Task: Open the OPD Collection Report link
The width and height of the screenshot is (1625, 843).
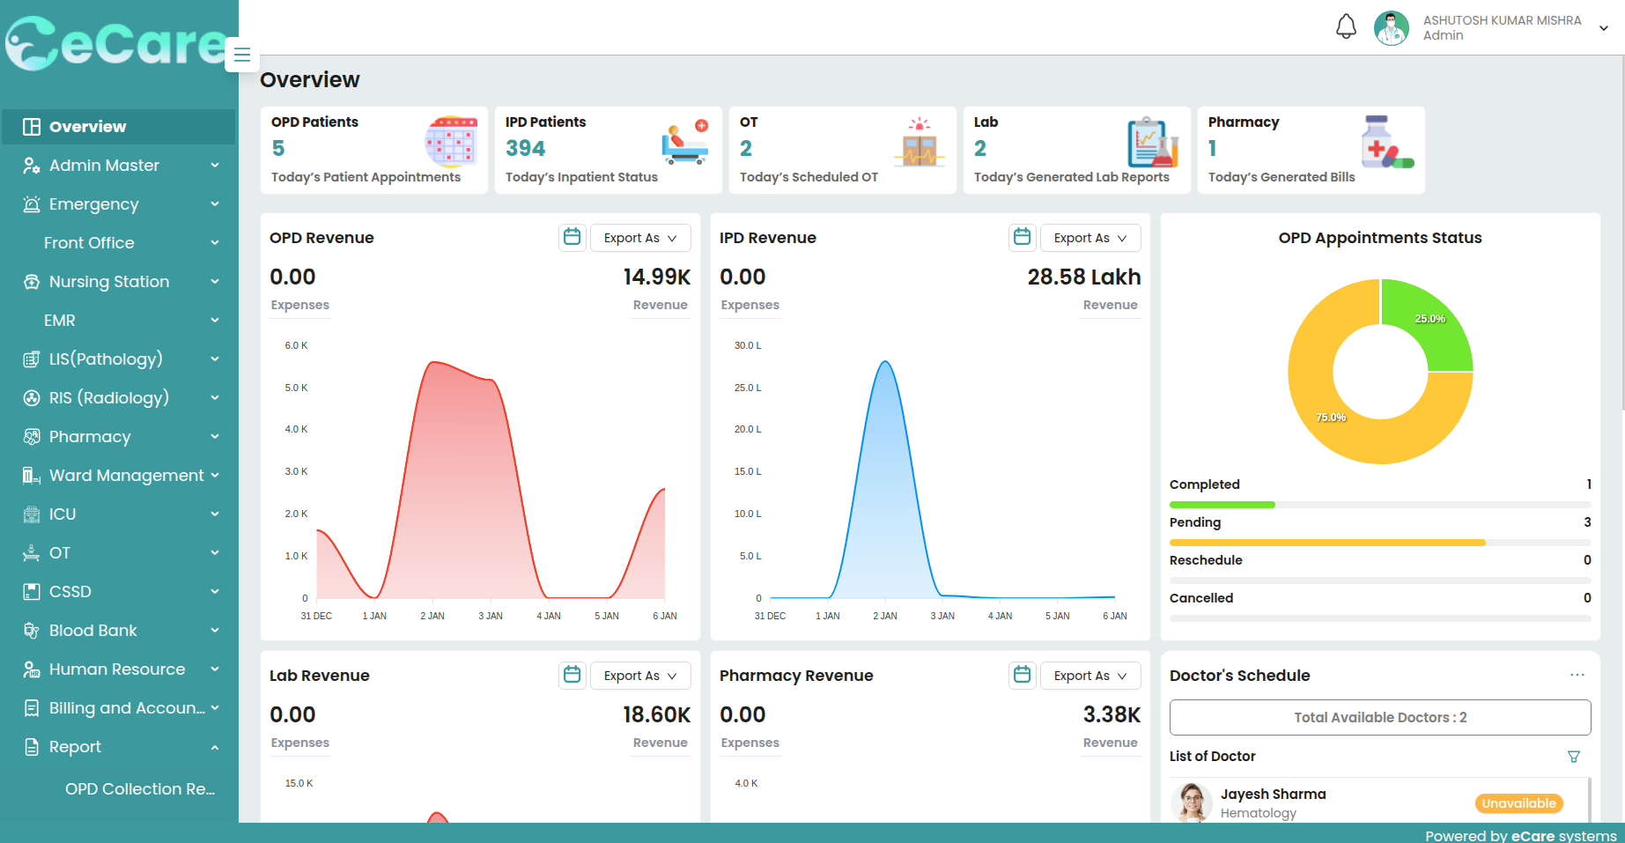Action: pos(139,789)
